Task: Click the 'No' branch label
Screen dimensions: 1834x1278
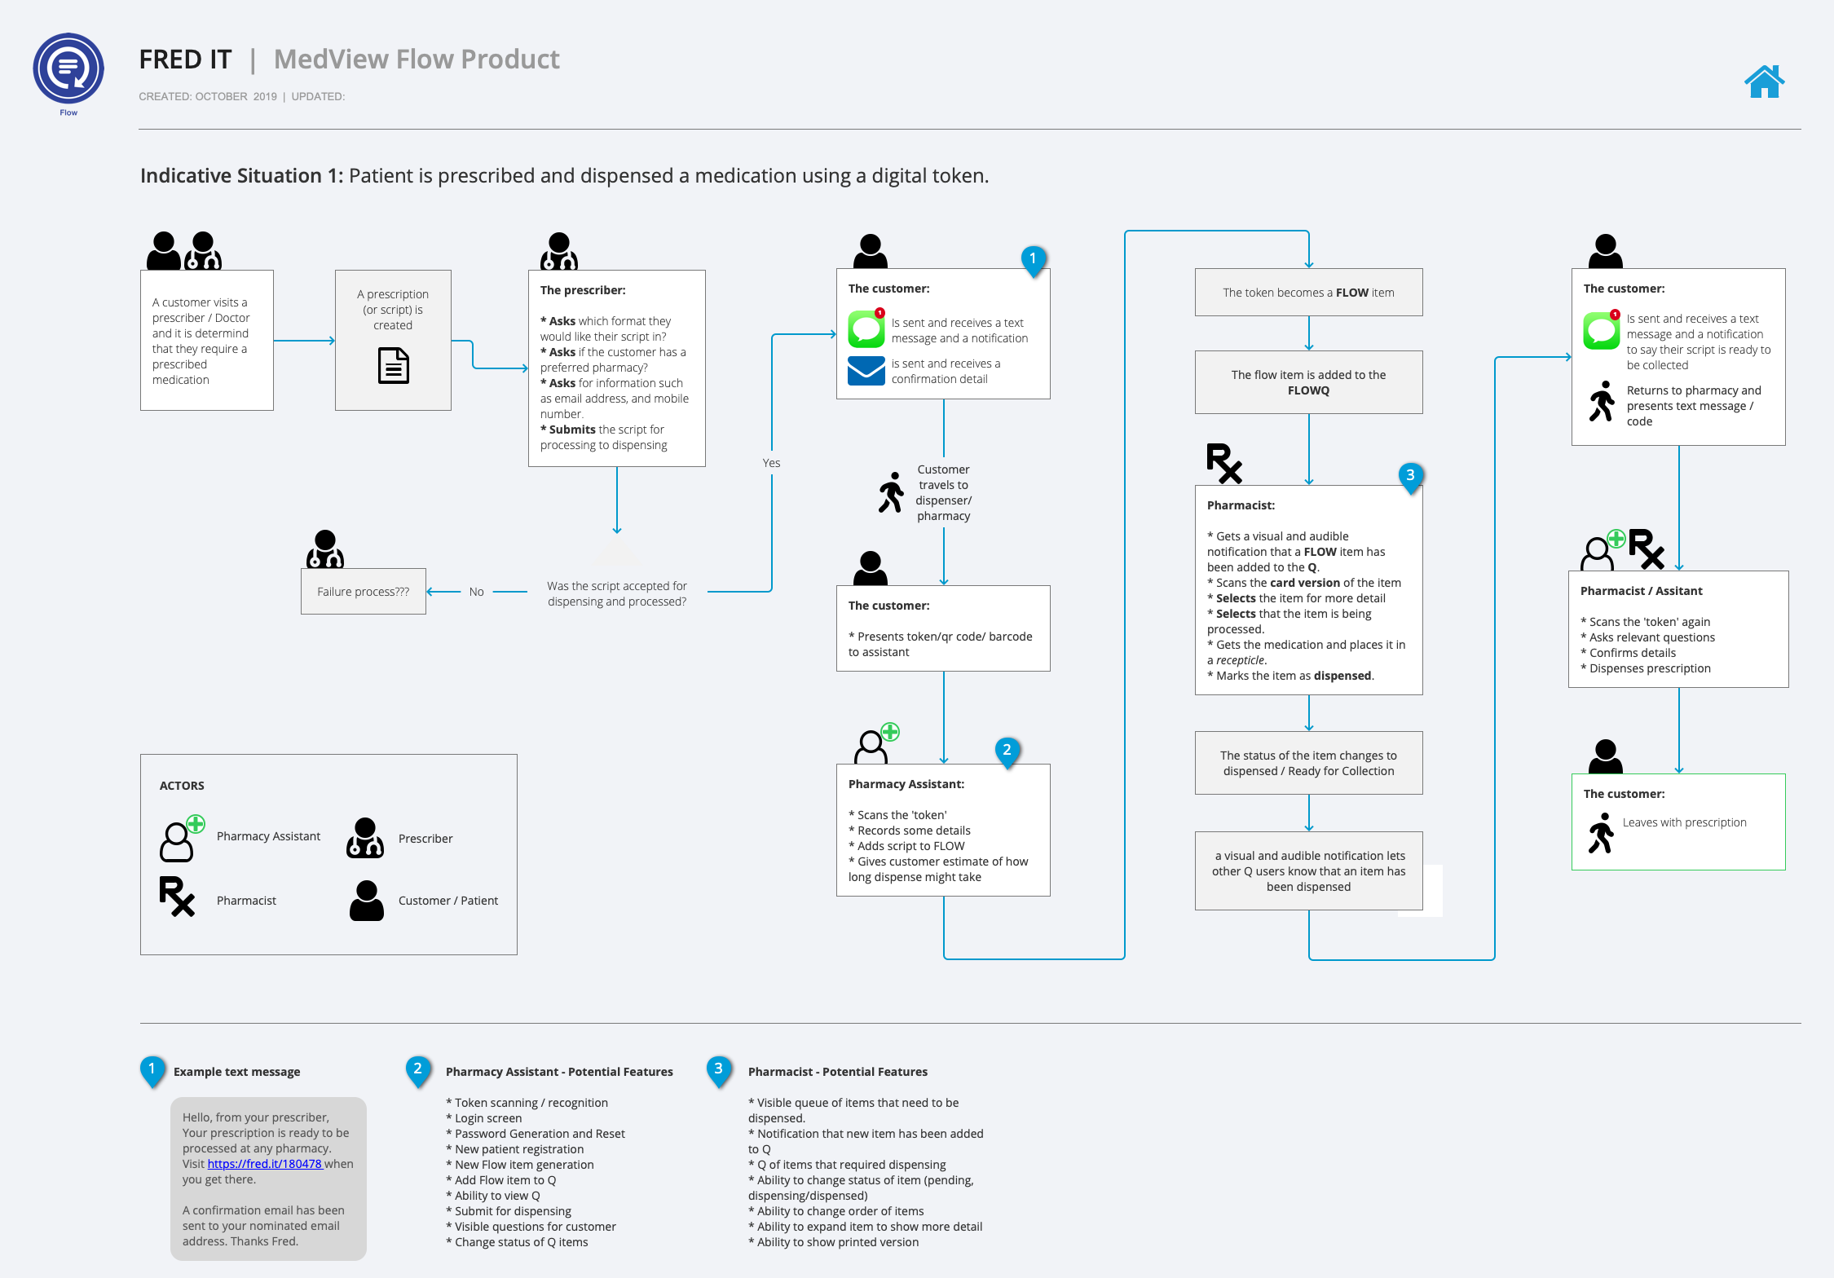Action: [477, 592]
